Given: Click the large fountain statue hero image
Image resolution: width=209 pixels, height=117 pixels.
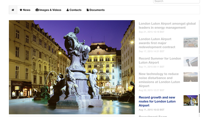Looking at the screenshot, I should click(72, 67).
